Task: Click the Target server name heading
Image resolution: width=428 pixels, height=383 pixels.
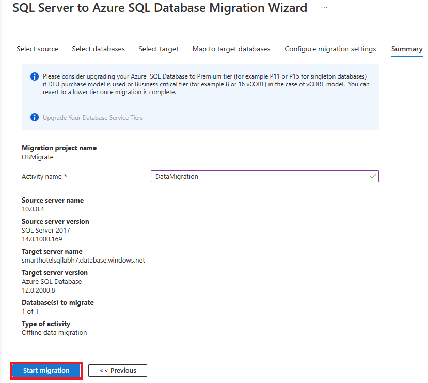Action: tap(52, 251)
